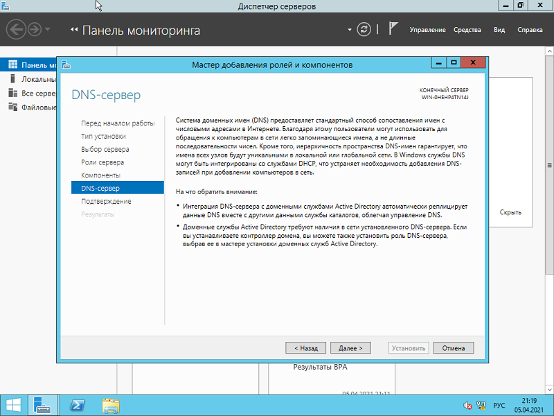Go to Компоненты wizard step
554x416 pixels.
[x=100, y=175]
